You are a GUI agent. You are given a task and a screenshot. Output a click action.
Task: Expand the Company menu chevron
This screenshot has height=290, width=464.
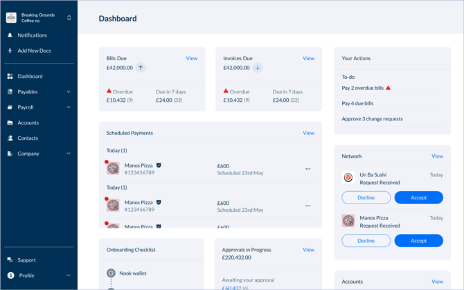click(69, 154)
